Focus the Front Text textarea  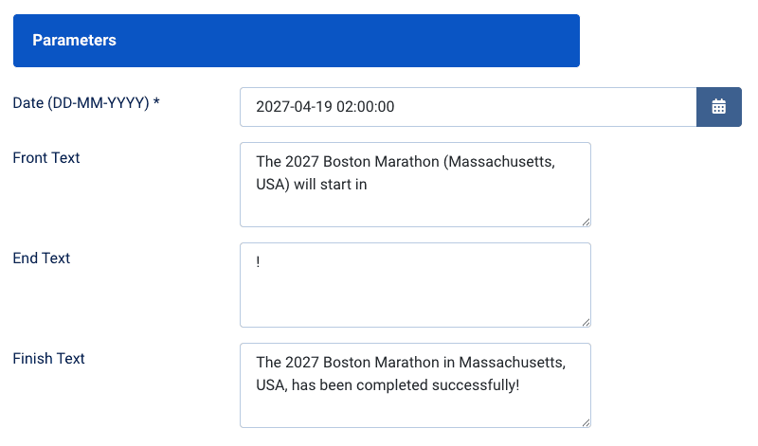coord(415,185)
